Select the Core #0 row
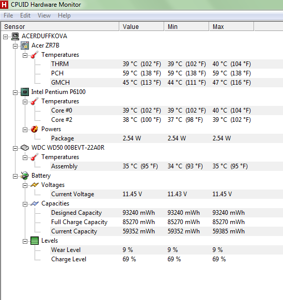283x300 pixels. click(166, 110)
